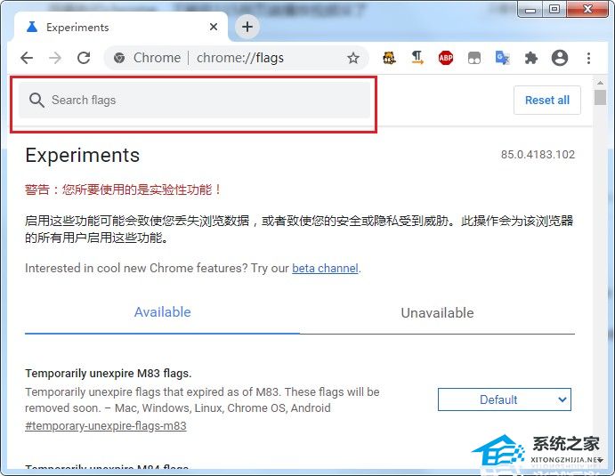
Task: Switch to the Unavailable tab
Action: click(x=437, y=313)
